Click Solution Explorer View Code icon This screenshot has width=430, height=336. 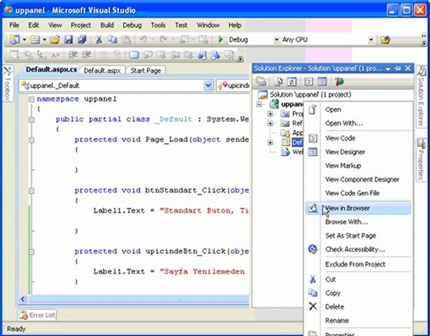[309, 81]
